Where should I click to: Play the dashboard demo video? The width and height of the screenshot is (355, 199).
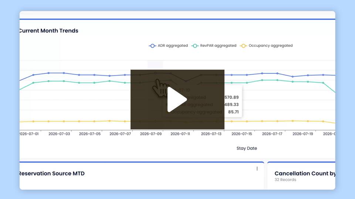click(177, 99)
